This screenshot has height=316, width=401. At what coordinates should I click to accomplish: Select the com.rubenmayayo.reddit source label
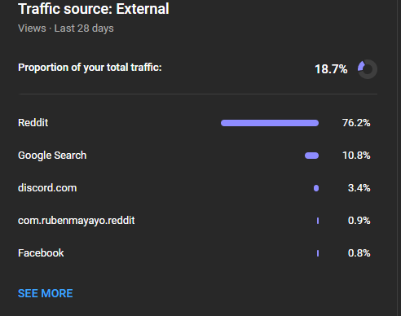pos(77,221)
